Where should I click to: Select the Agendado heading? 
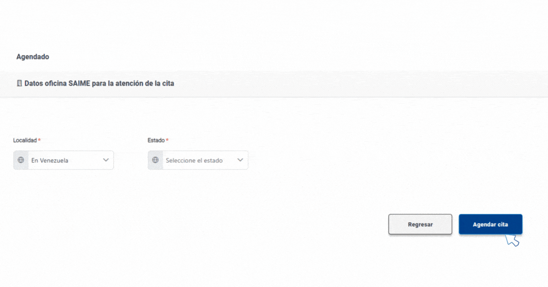coord(33,57)
